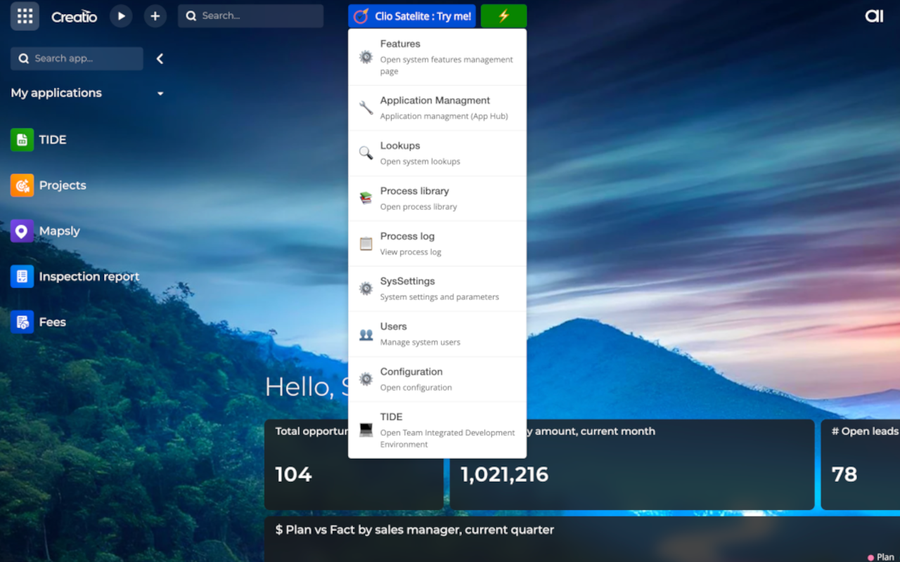This screenshot has width=900, height=562.
Task: Open the Fees application icon
Action: (22, 322)
